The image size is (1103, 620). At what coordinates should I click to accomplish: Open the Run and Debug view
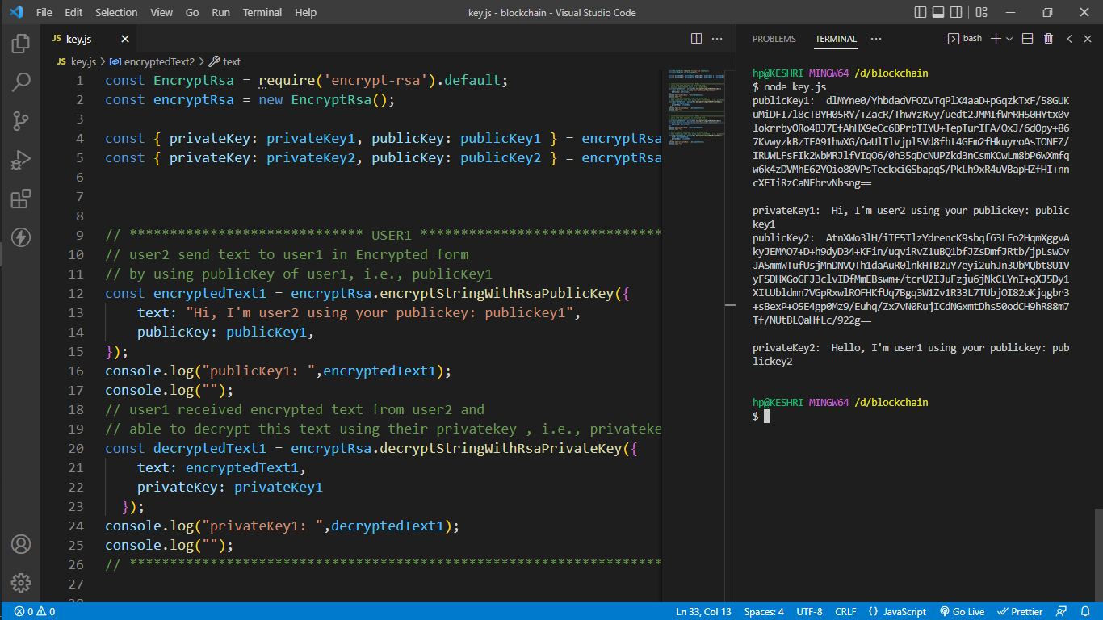pos(21,160)
